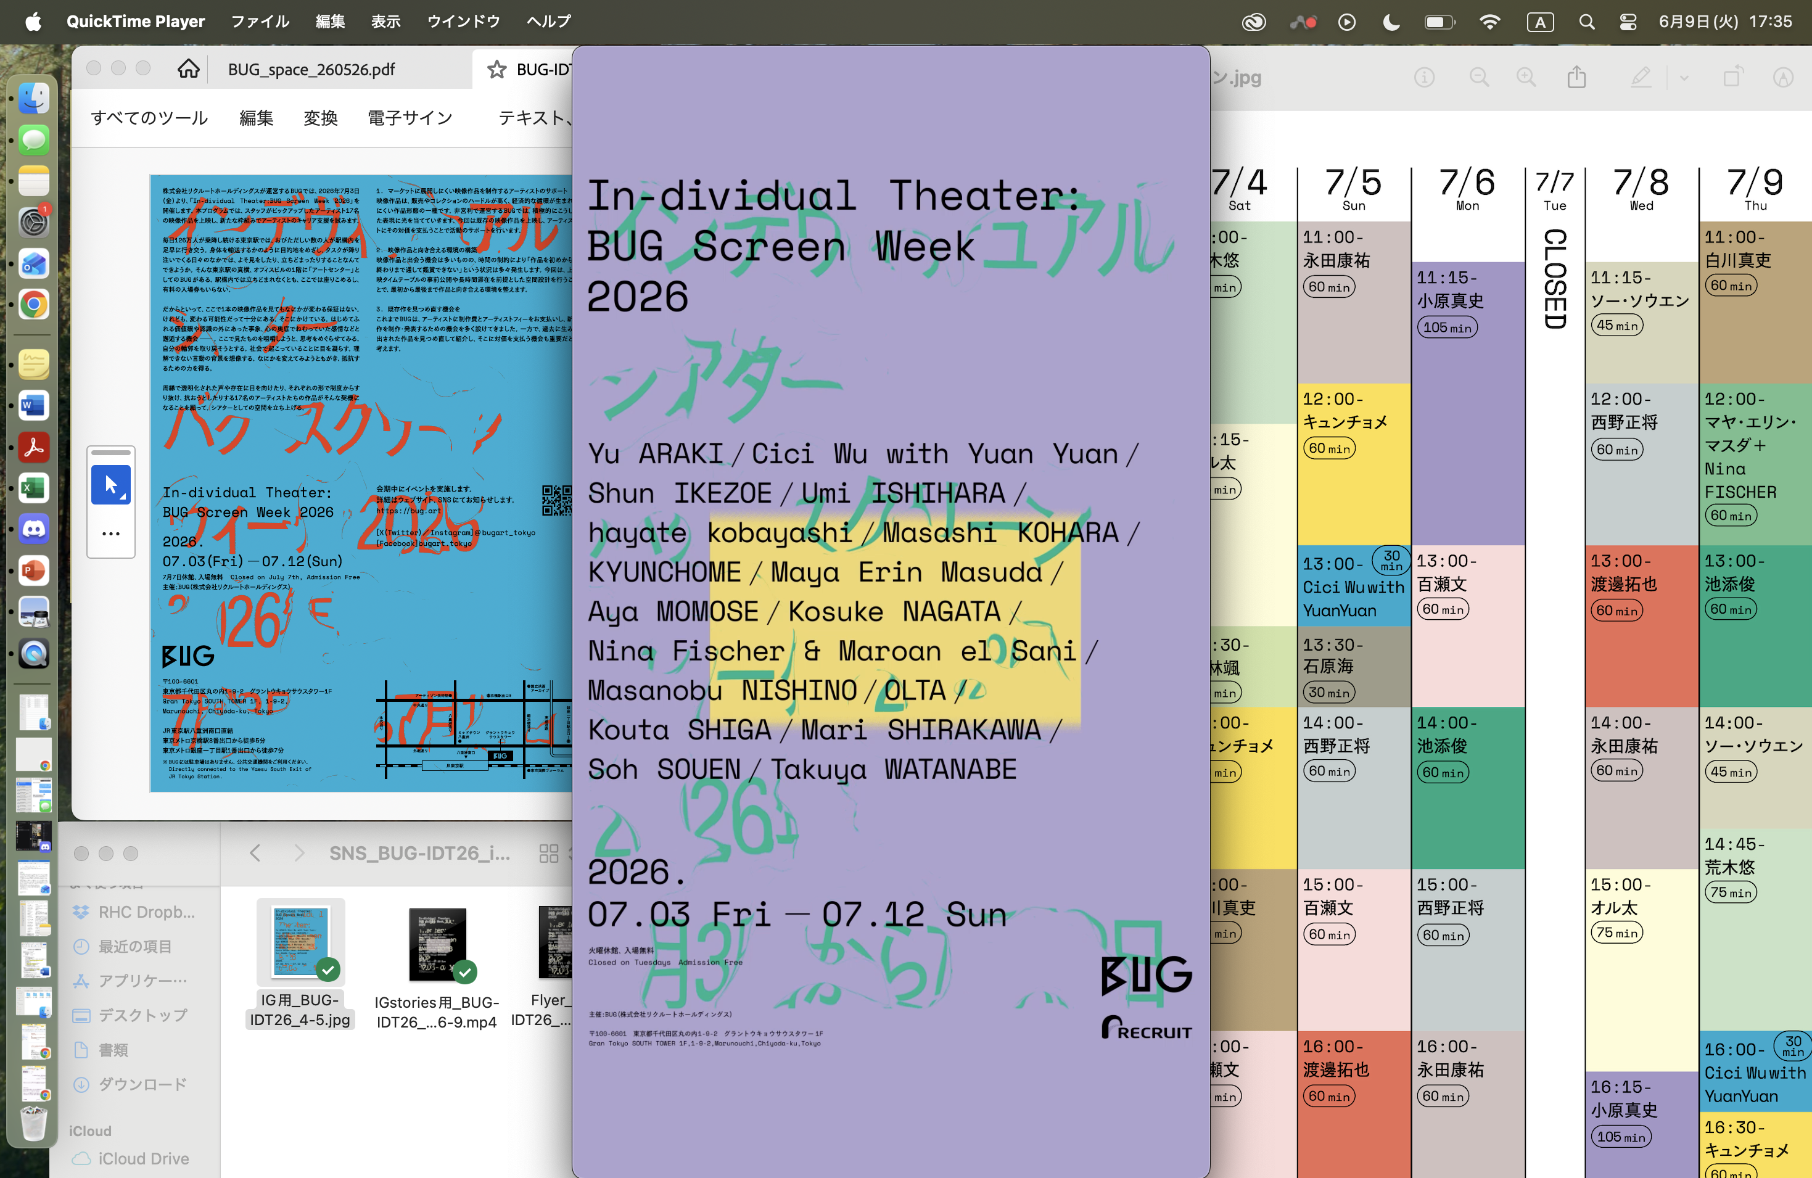
Task: Zoom out the image in Preview
Action: coord(1478,77)
